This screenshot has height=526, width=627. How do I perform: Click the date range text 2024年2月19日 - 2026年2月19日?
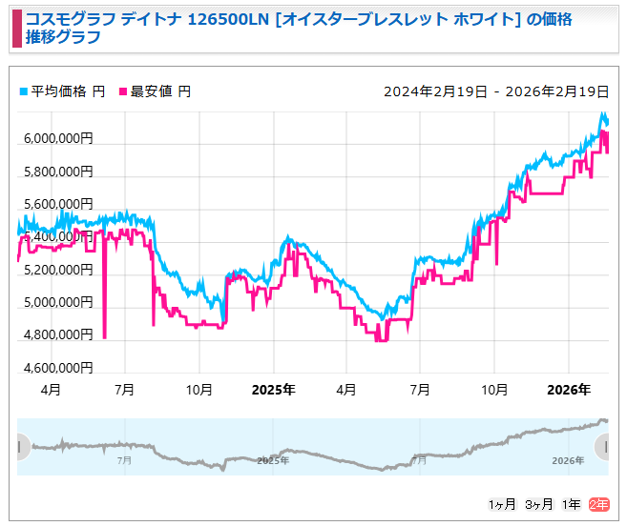(496, 91)
